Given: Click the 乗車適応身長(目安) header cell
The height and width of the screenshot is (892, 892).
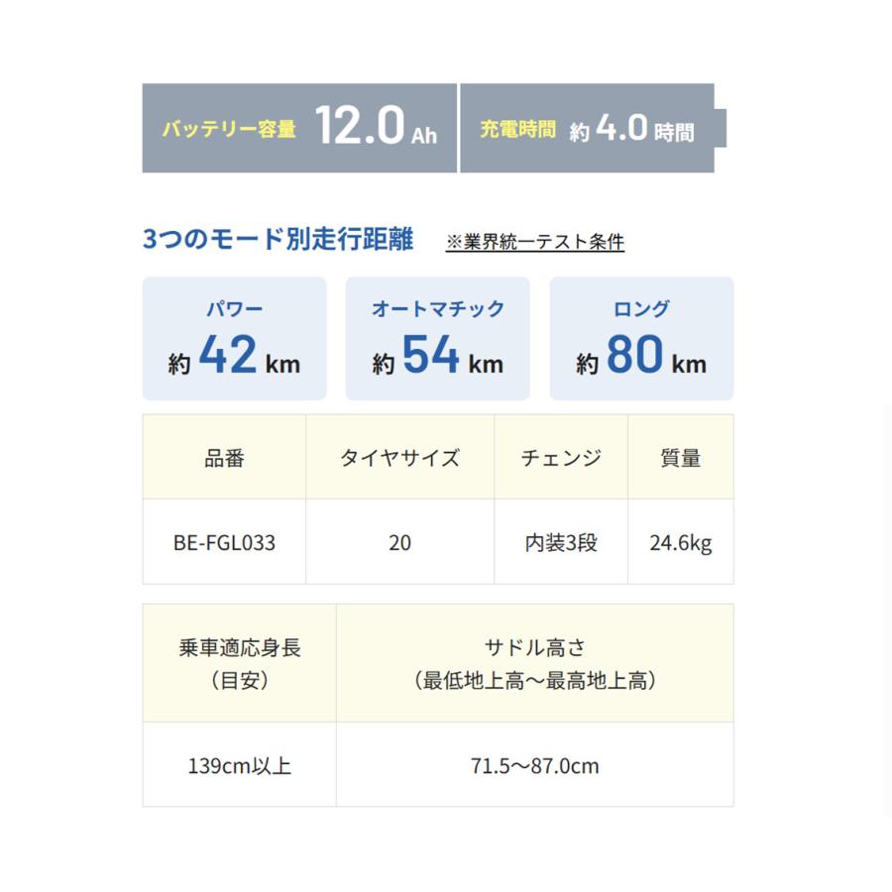Looking at the screenshot, I should coord(239,663).
